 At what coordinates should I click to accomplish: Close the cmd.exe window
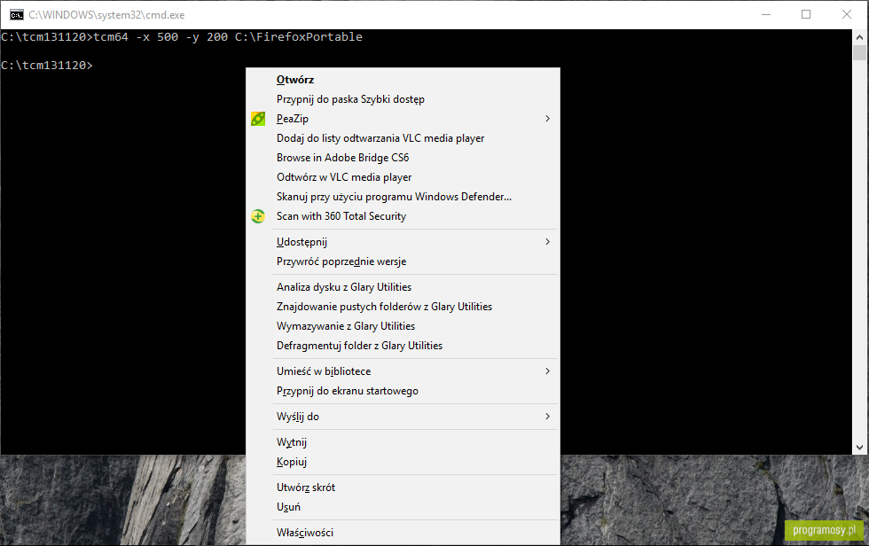click(847, 14)
